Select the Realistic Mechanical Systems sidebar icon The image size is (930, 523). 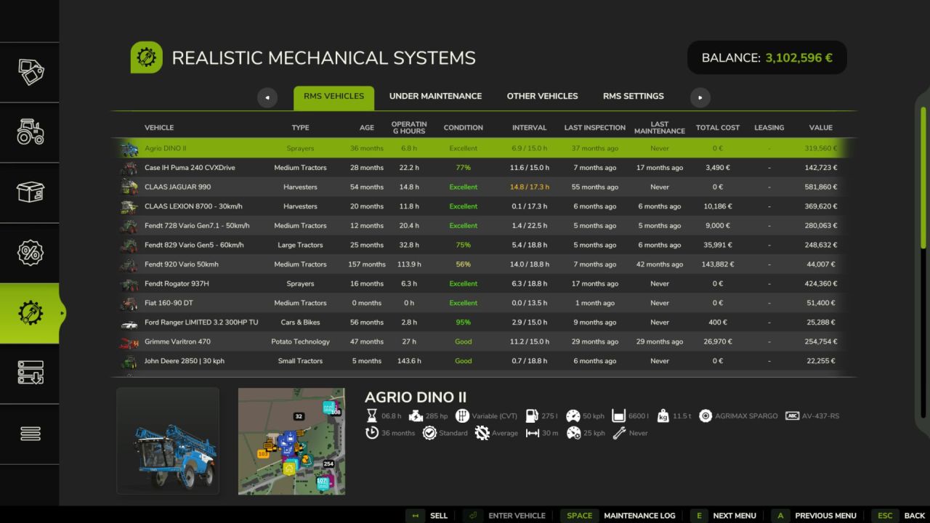[x=30, y=313]
